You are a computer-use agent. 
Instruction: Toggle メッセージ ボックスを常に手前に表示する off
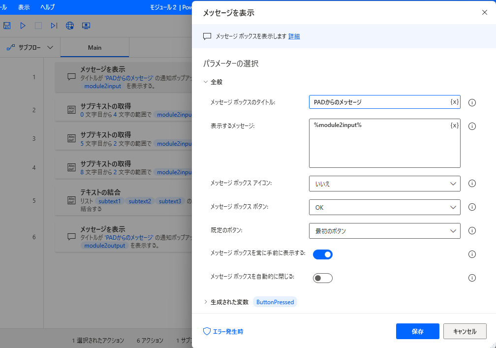[323, 254]
